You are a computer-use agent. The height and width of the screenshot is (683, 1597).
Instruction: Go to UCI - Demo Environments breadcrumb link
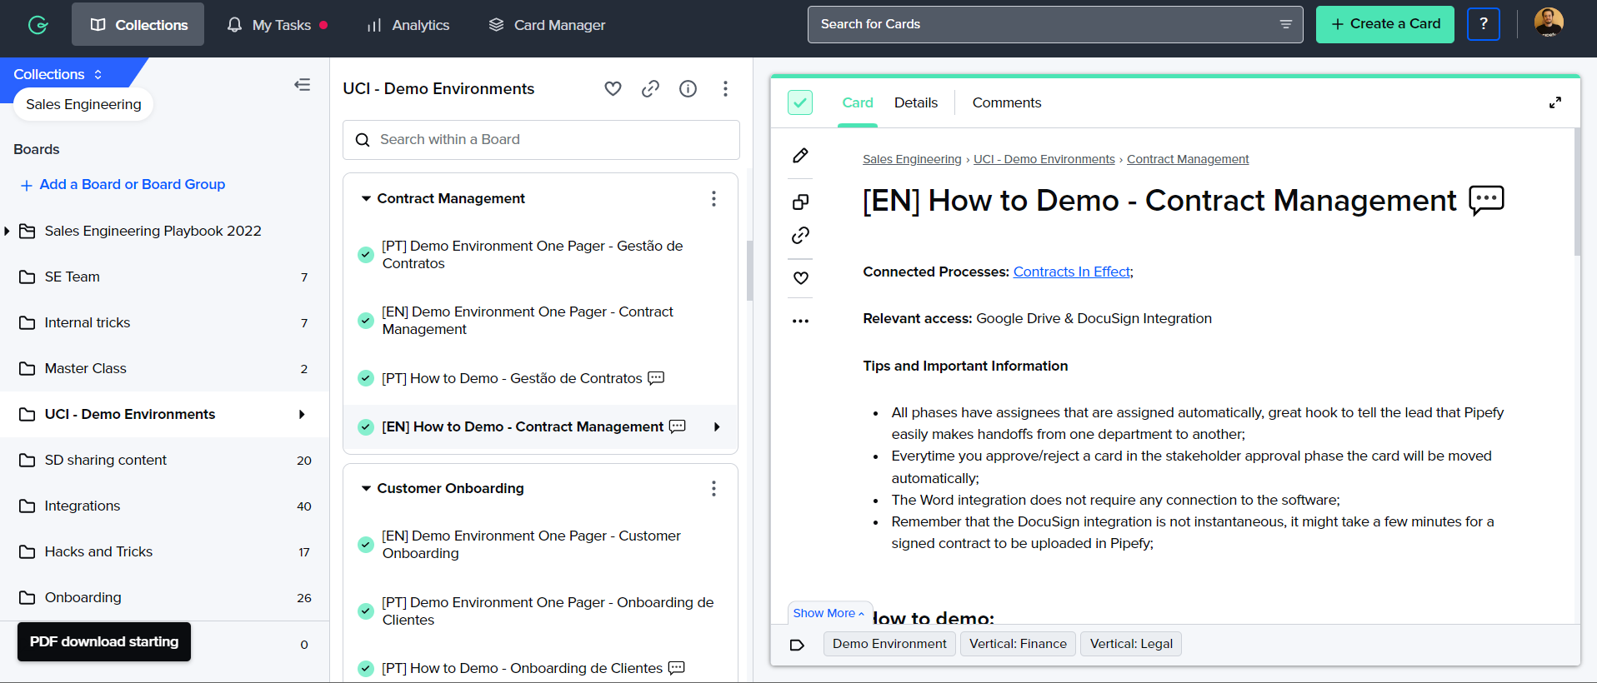tap(1044, 159)
